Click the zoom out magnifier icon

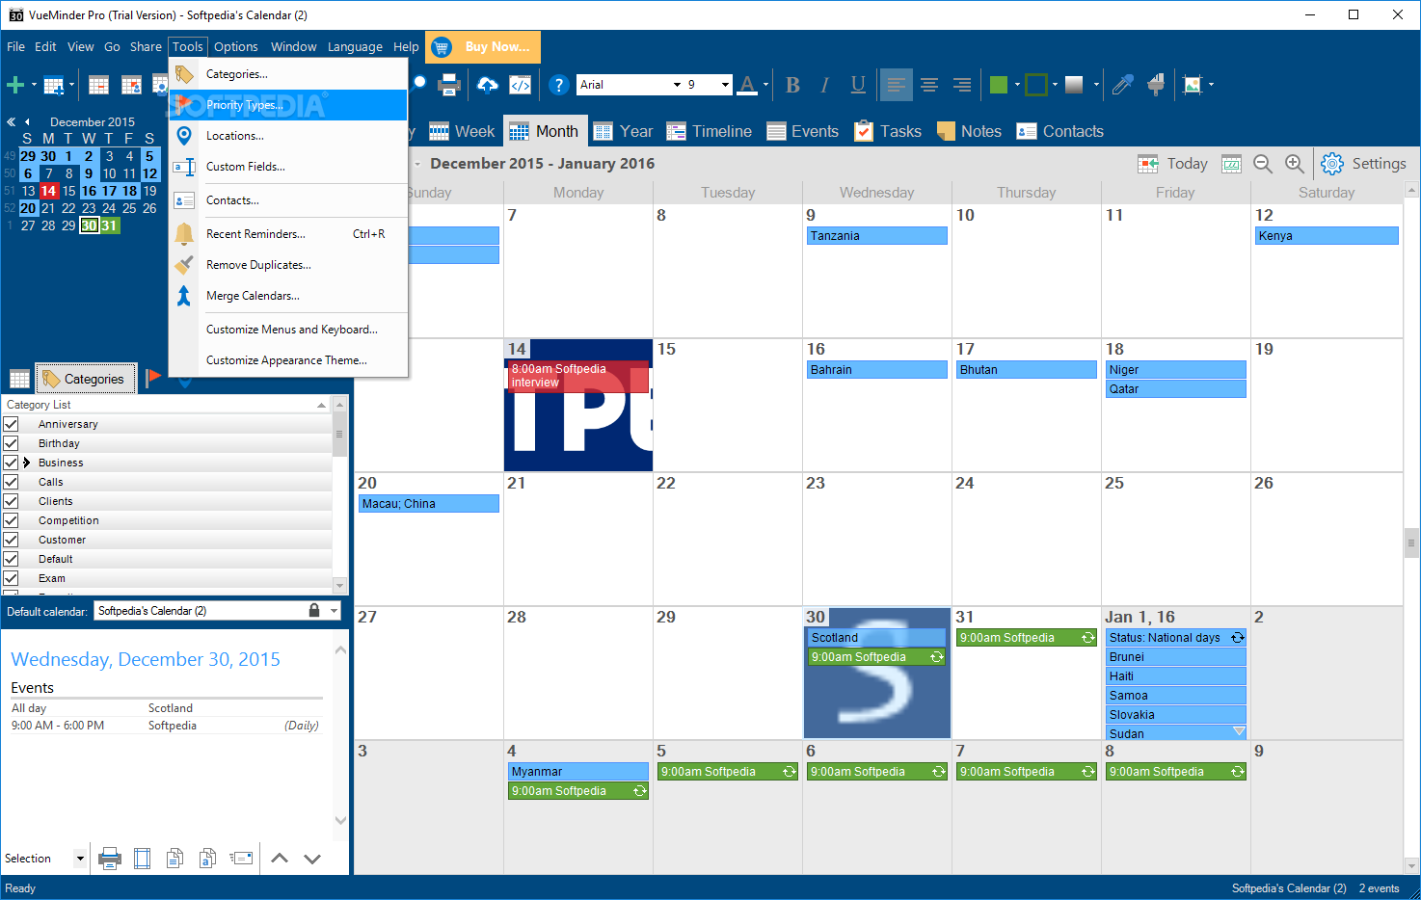[x=1263, y=164]
